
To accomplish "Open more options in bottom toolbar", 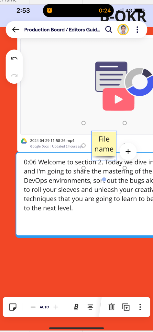I will click(140, 307).
